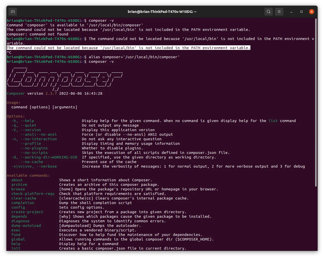
Task: Click 'command [options] [arguments]' usage text
Action: coord(44,107)
